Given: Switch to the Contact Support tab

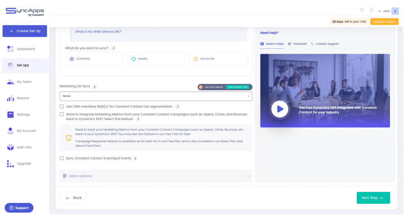Looking at the screenshot, I should 325,44.
